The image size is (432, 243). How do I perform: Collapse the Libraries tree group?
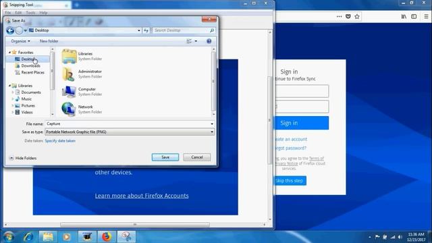9,86
